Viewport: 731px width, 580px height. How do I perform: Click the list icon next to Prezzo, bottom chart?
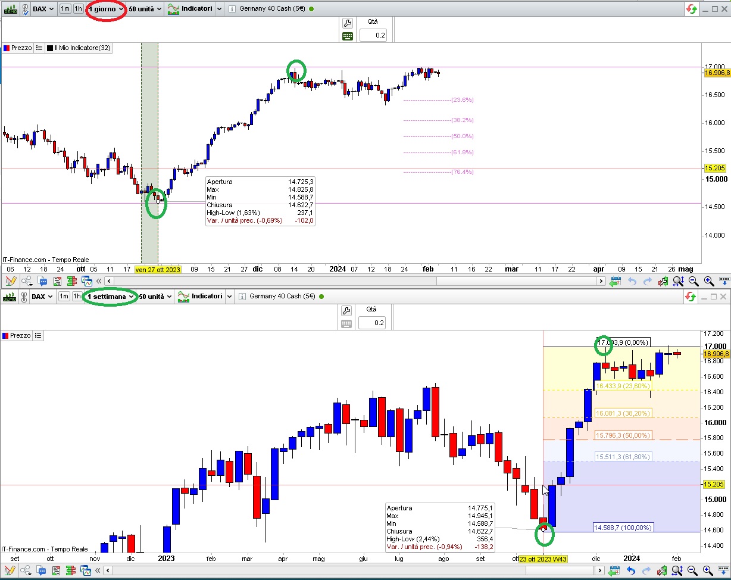click(39, 335)
